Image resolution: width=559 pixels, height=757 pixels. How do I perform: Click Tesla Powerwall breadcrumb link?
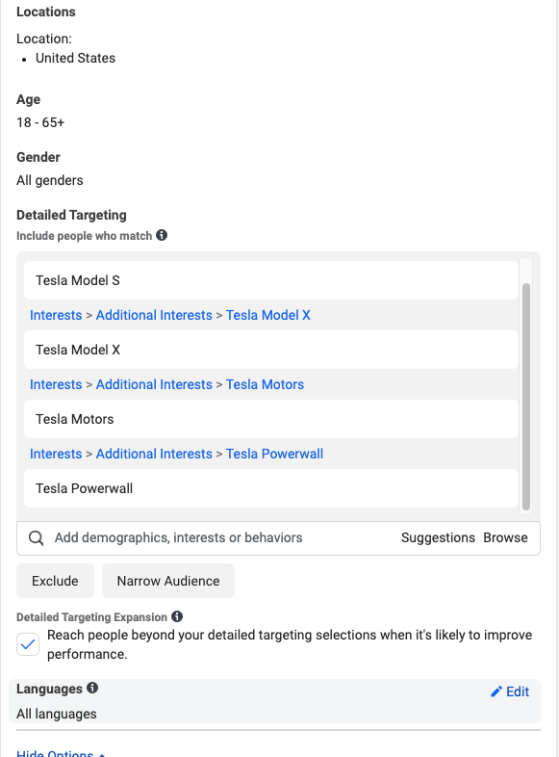pyautogui.click(x=274, y=455)
